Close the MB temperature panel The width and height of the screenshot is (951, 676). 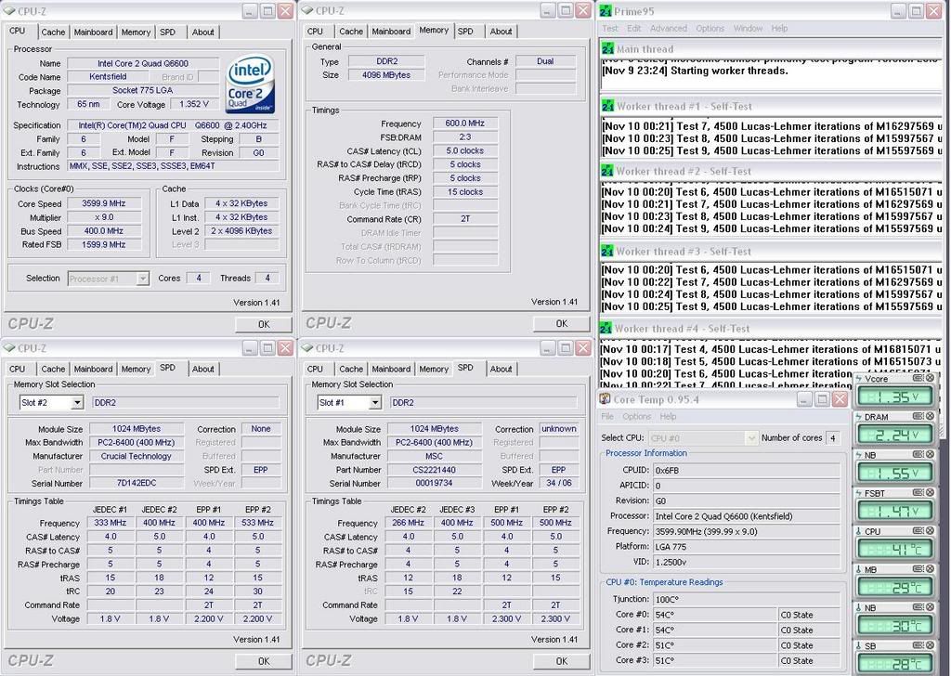930,568
